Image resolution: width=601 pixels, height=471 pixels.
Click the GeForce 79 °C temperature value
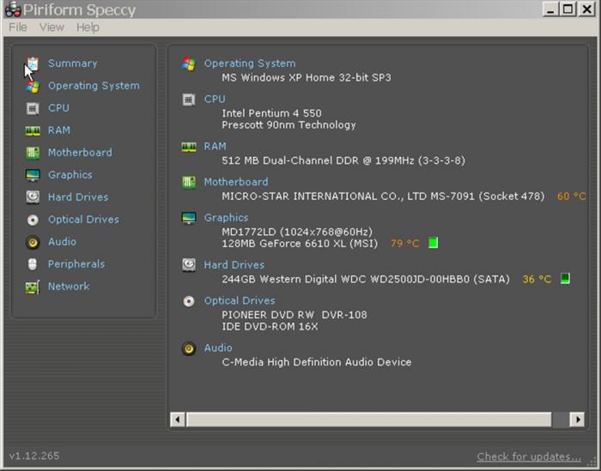(404, 244)
